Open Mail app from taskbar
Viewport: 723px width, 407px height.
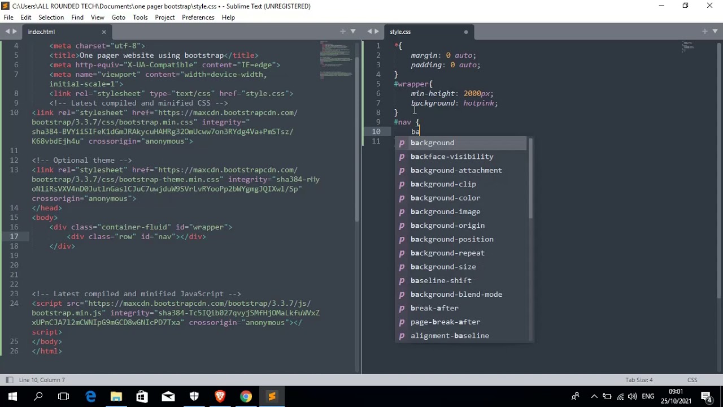click(x=168, y=397)
